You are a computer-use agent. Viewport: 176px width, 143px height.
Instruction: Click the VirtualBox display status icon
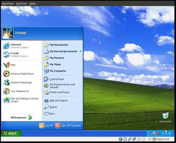coord(143,139)
